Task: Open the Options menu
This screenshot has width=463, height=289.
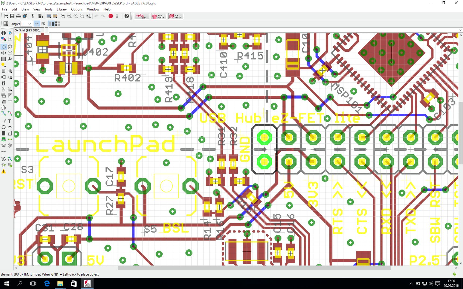Action: point(77,9)
